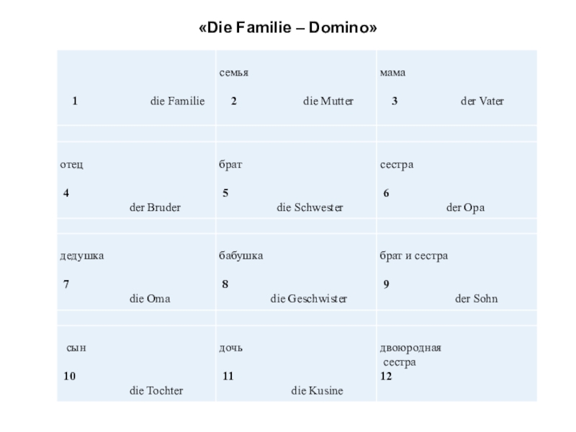This screenshot has width=576, height=432.
Task: Click the word "мама" in cell 3
Action: (x=393, y=73)
